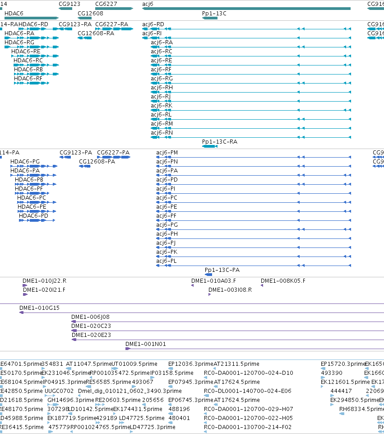The height and width of the screenshot is (434, 384).
Task: Open the CG9123-RA transcript label
Action: 75,24
